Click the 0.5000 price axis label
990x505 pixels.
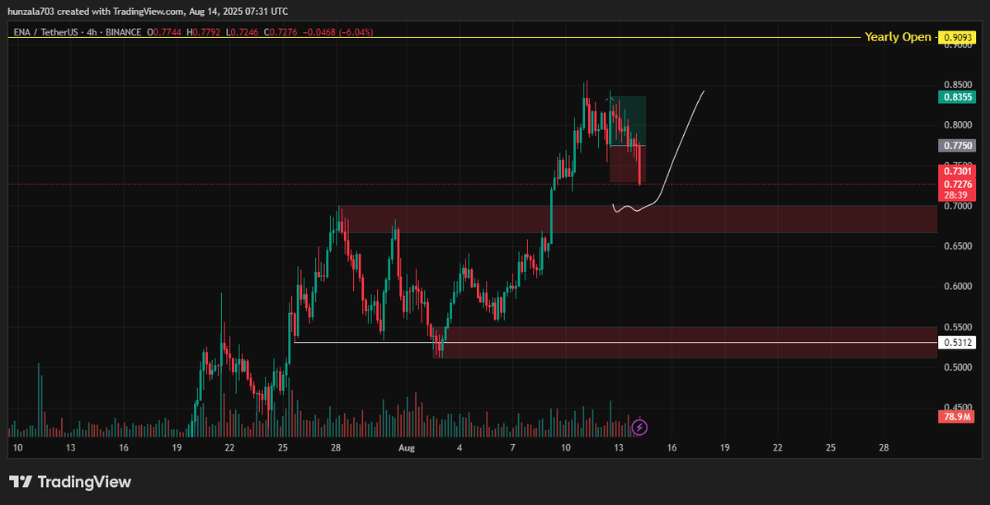[x=958, y=367]
